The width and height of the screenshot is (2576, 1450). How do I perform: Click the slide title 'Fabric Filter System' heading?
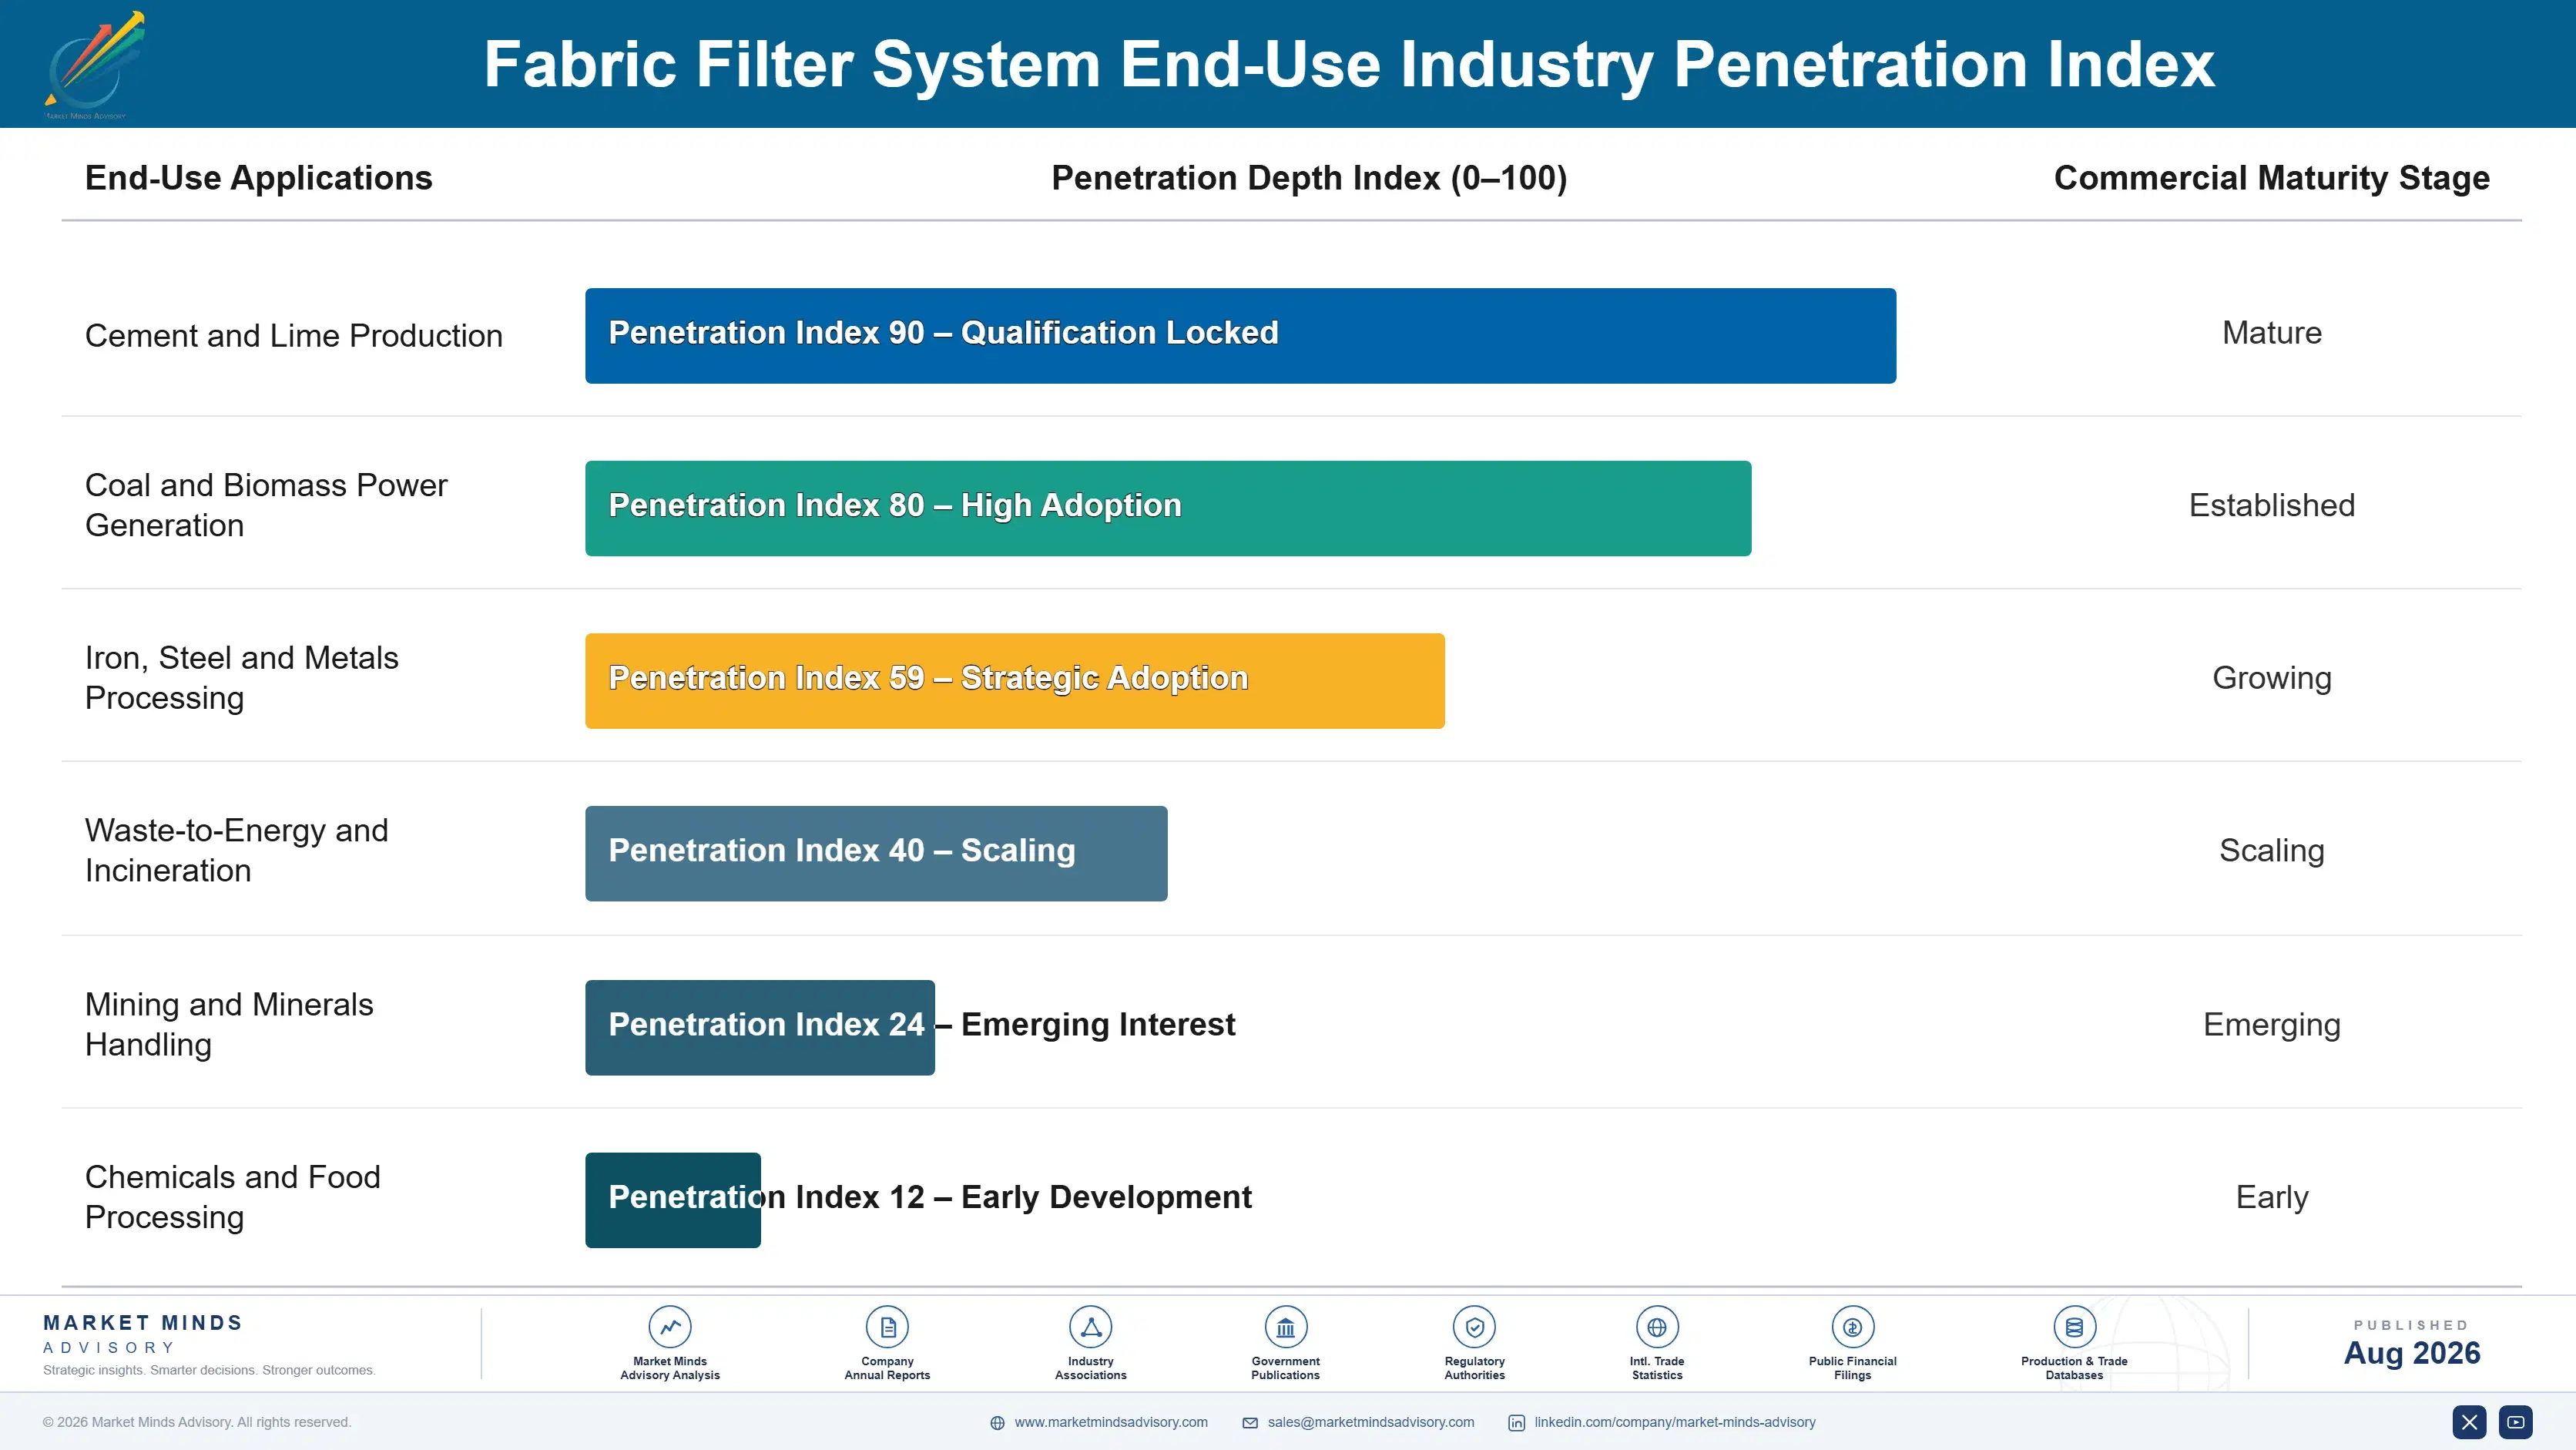click(1349, 65)
